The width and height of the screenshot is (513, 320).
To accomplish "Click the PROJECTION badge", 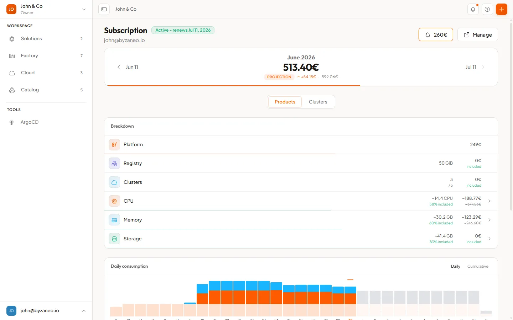I will pyautogui.click(x=279, y=77).
